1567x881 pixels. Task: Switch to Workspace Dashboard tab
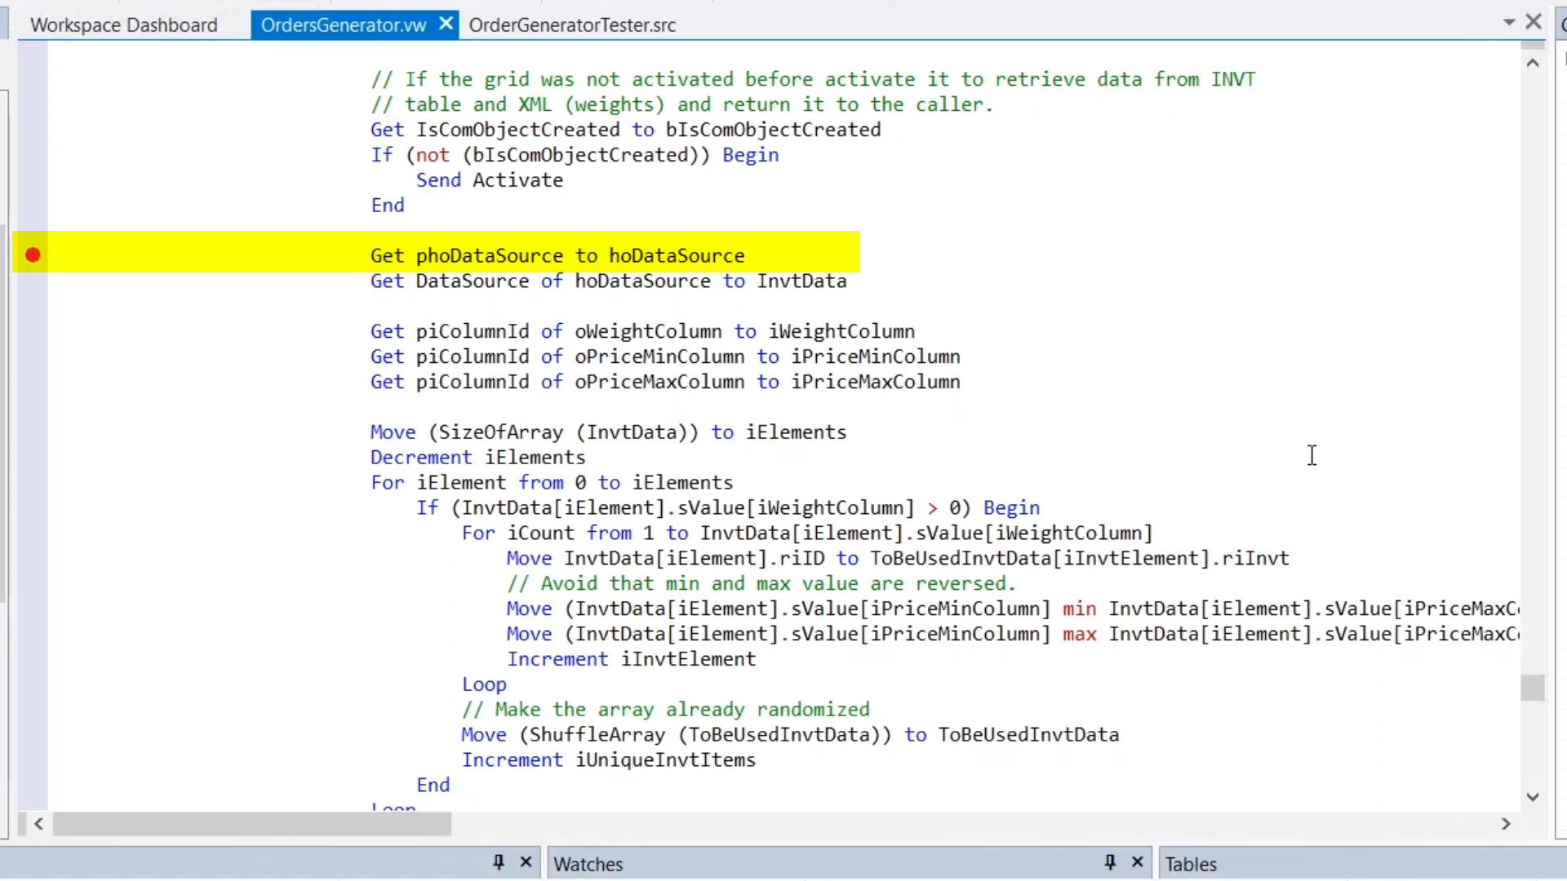point(124,25)
